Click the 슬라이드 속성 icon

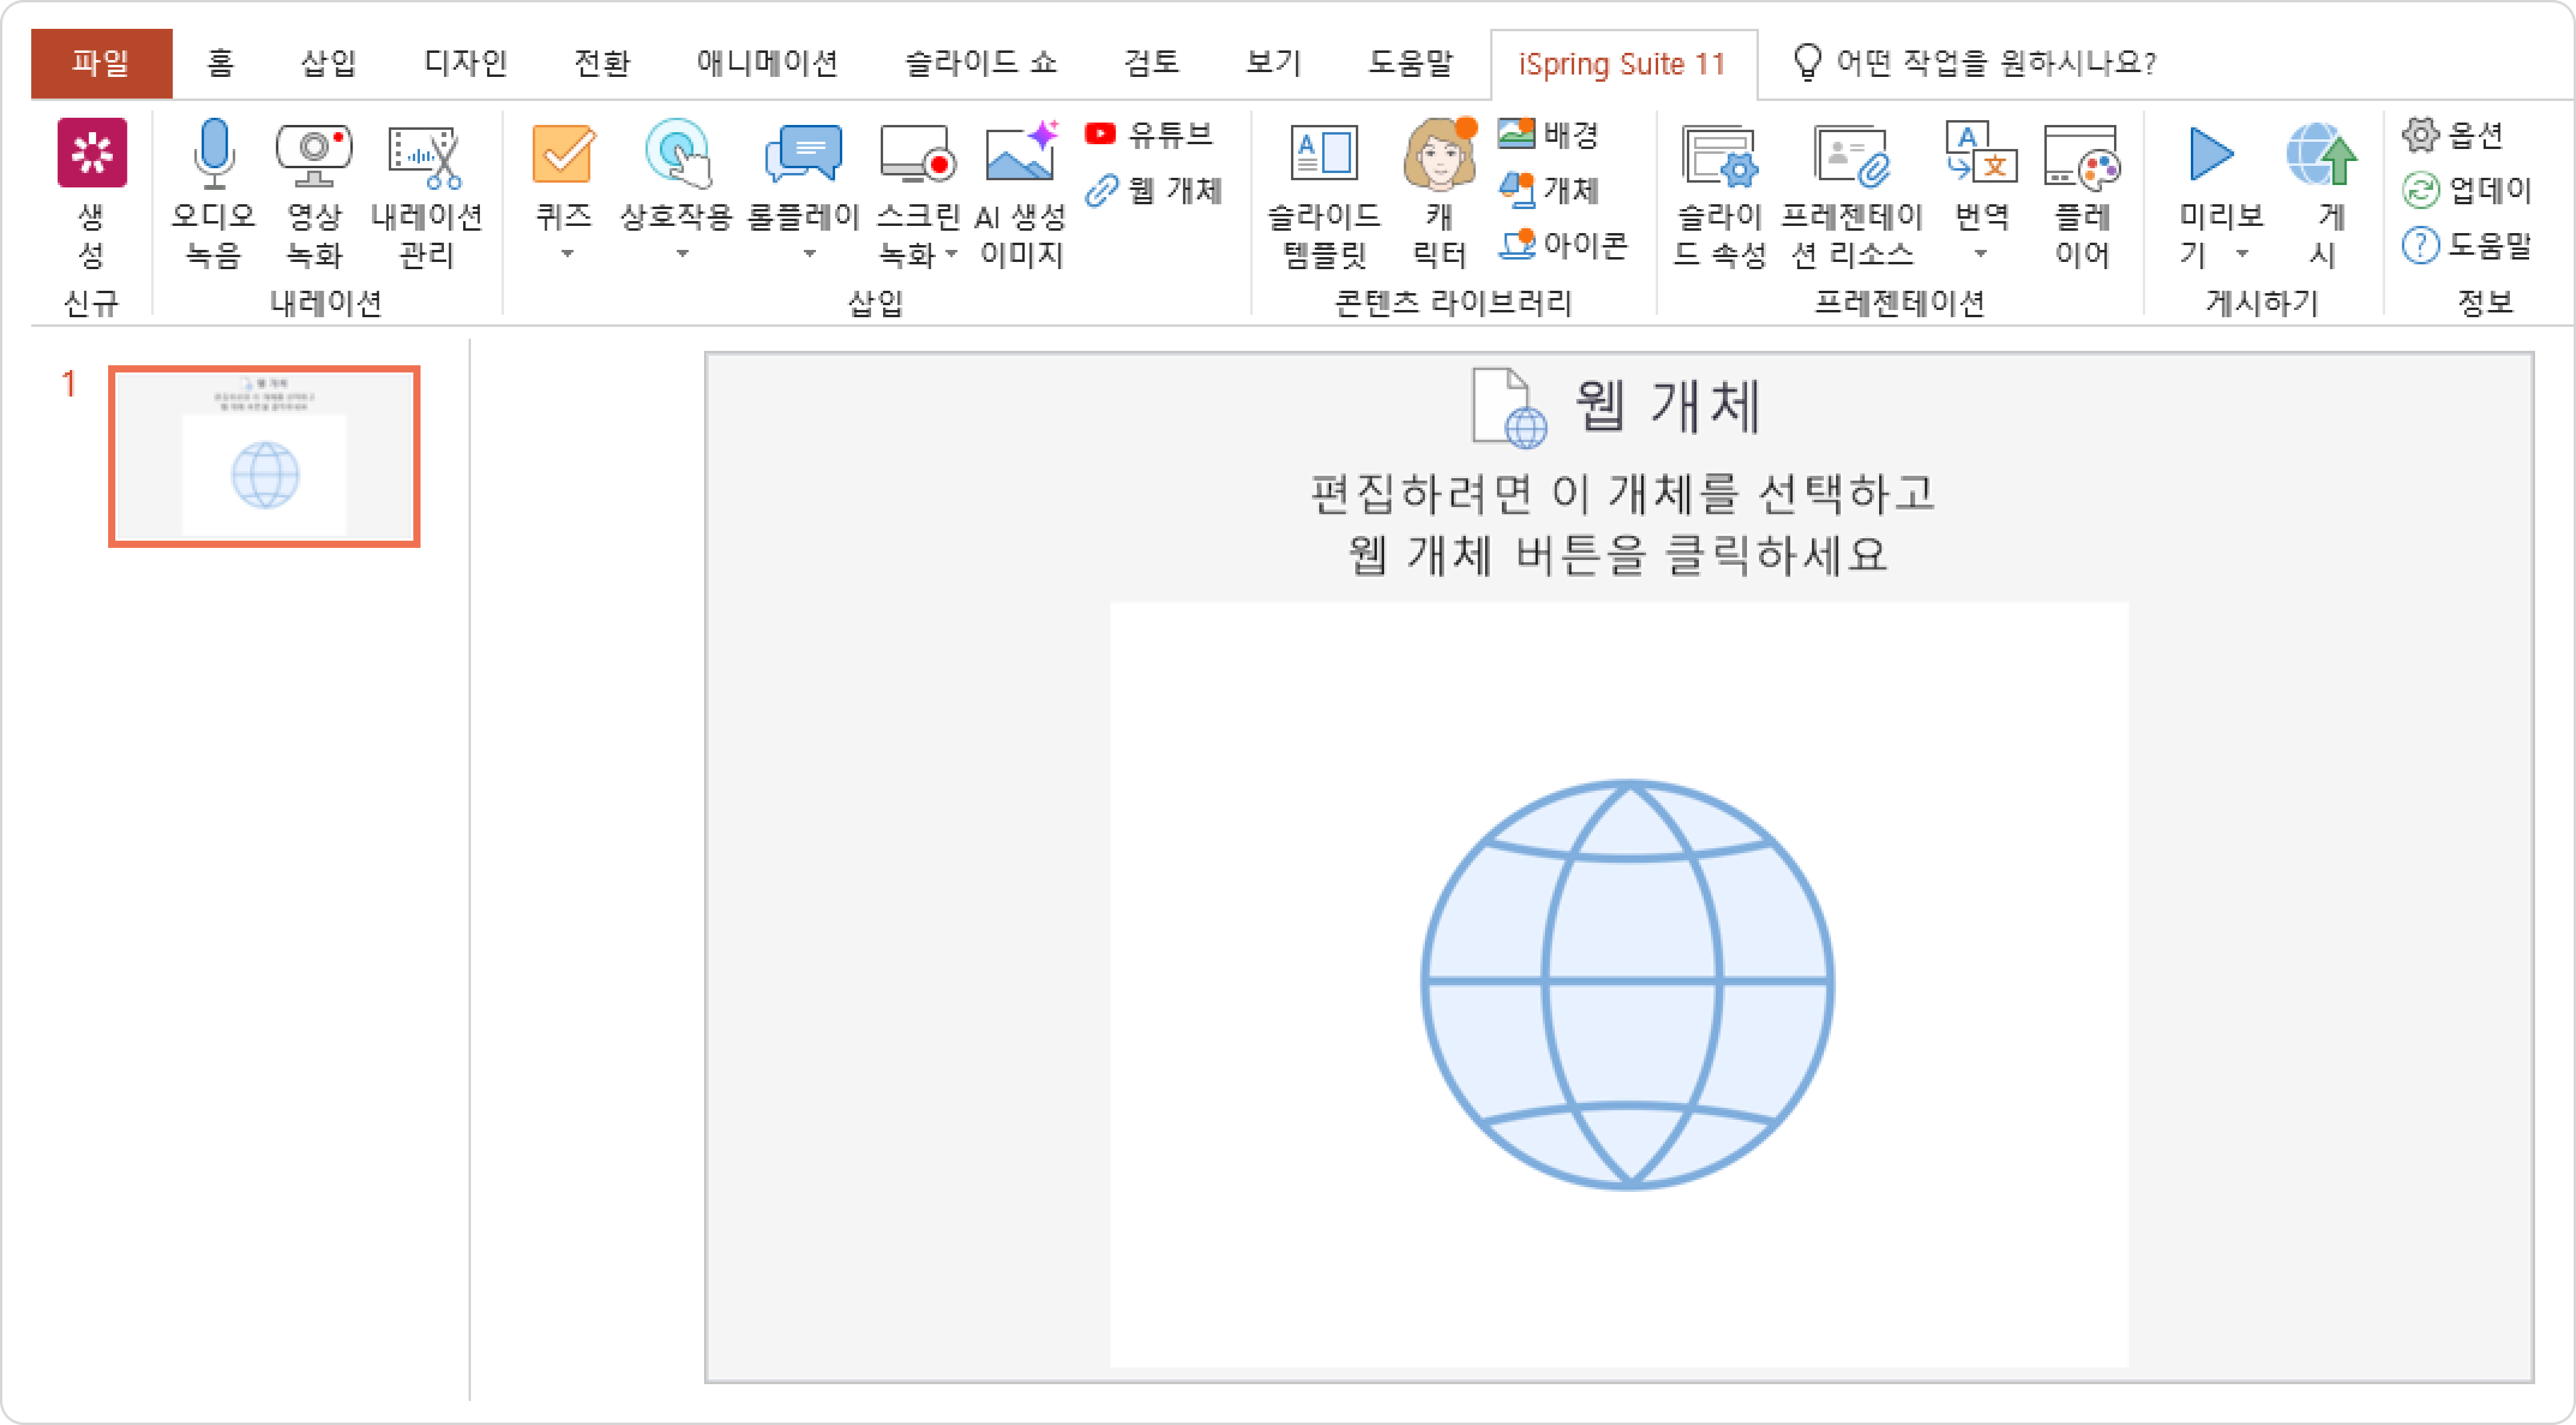(1719, 155)
